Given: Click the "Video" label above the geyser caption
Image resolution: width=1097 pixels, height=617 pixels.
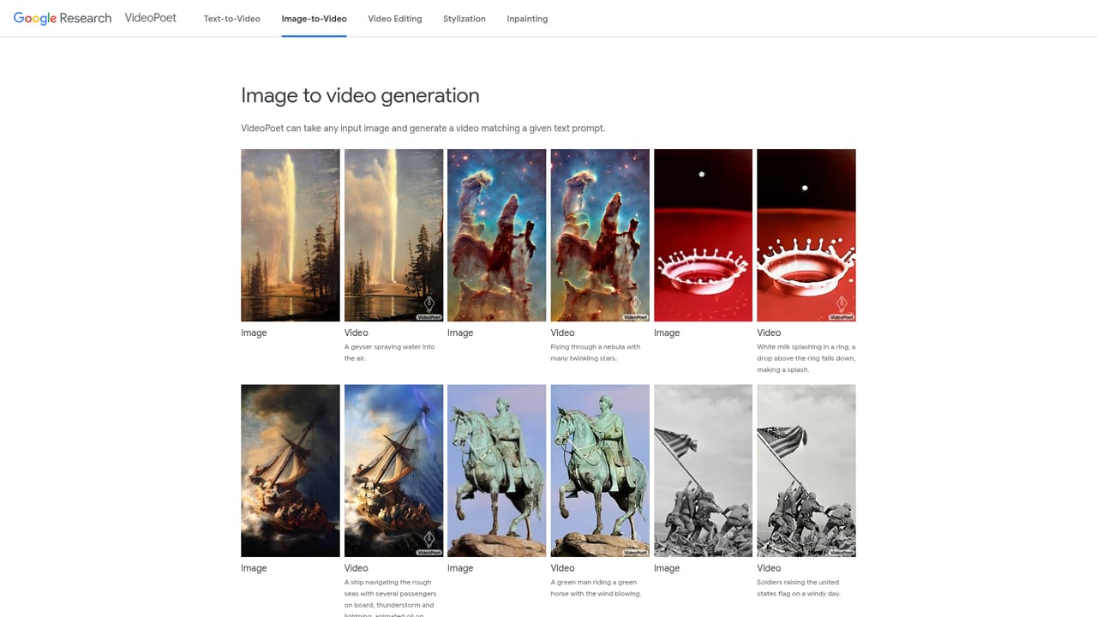Looking at the screenshot, I should (357, 332).
